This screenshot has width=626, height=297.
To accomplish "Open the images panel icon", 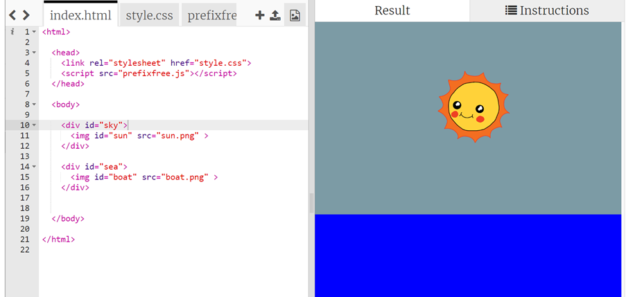I will 295,15.
